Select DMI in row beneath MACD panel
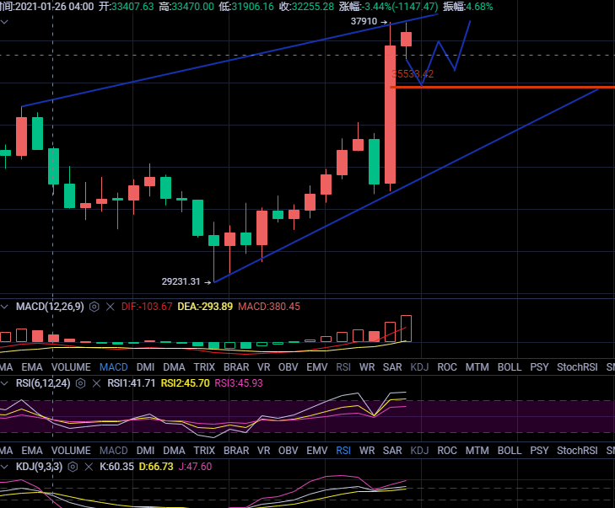This screenshot has height=508, width=615. point(145,367)
